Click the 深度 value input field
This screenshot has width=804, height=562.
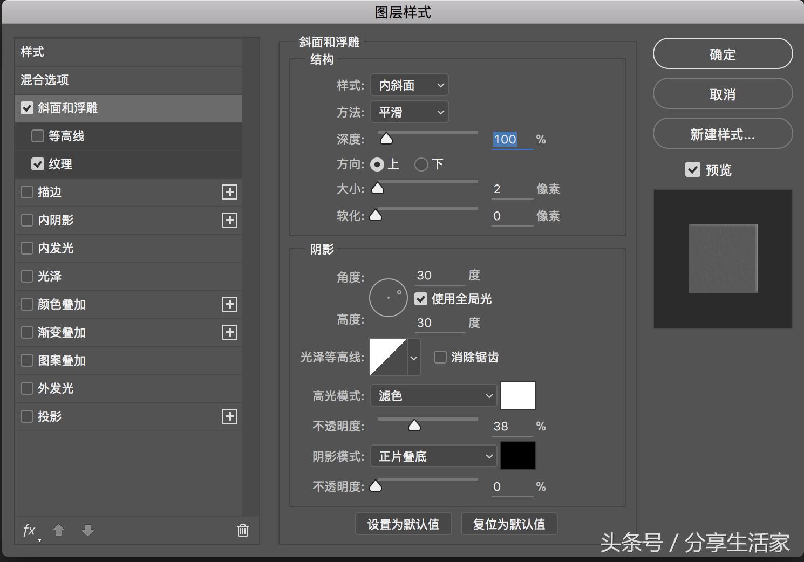pos(505,139)
